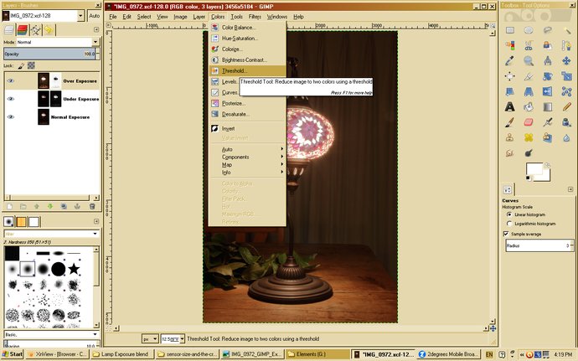
Task: Hide the Over Exposure layer
Action: coord(11,80)
